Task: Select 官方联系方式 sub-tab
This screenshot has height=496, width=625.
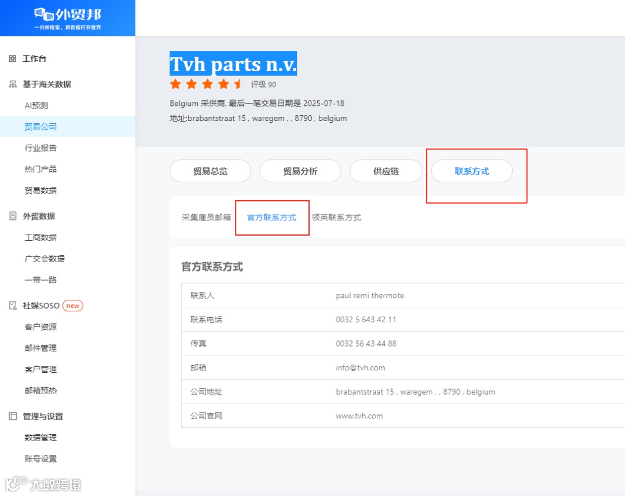Action: pos(272,217)
